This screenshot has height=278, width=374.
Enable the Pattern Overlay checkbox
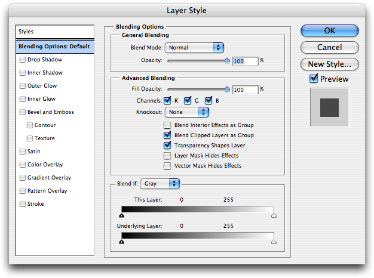click(23, 191)
